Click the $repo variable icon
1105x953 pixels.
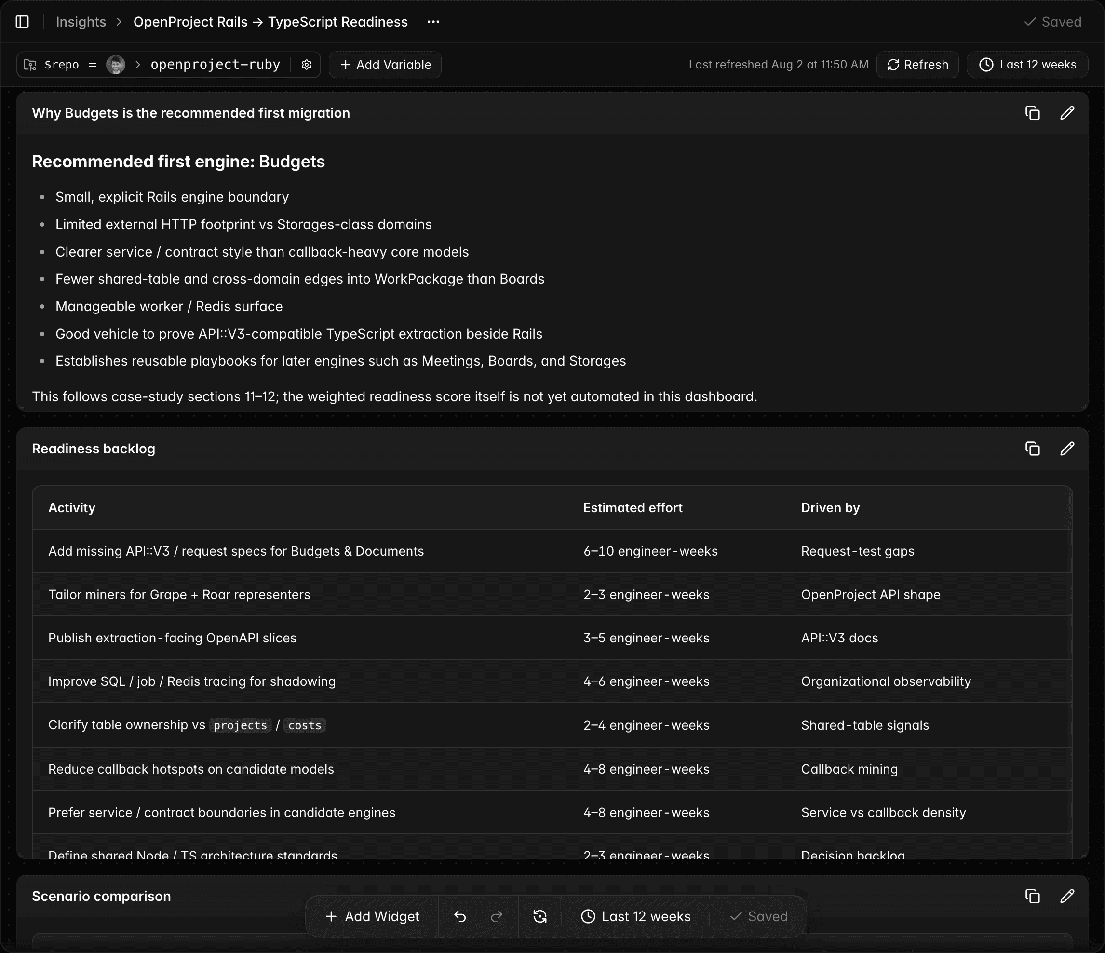(x=30, y=65)
